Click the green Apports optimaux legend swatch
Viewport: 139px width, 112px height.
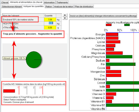coord(127,25)
